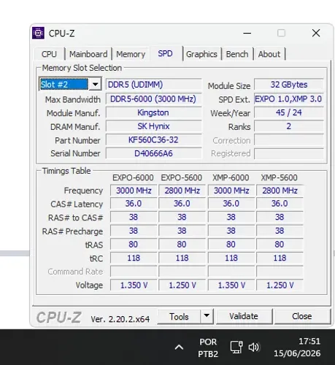Click the Validate button
The width and height of the screenshot is (335, 365).
pos(244,316)
